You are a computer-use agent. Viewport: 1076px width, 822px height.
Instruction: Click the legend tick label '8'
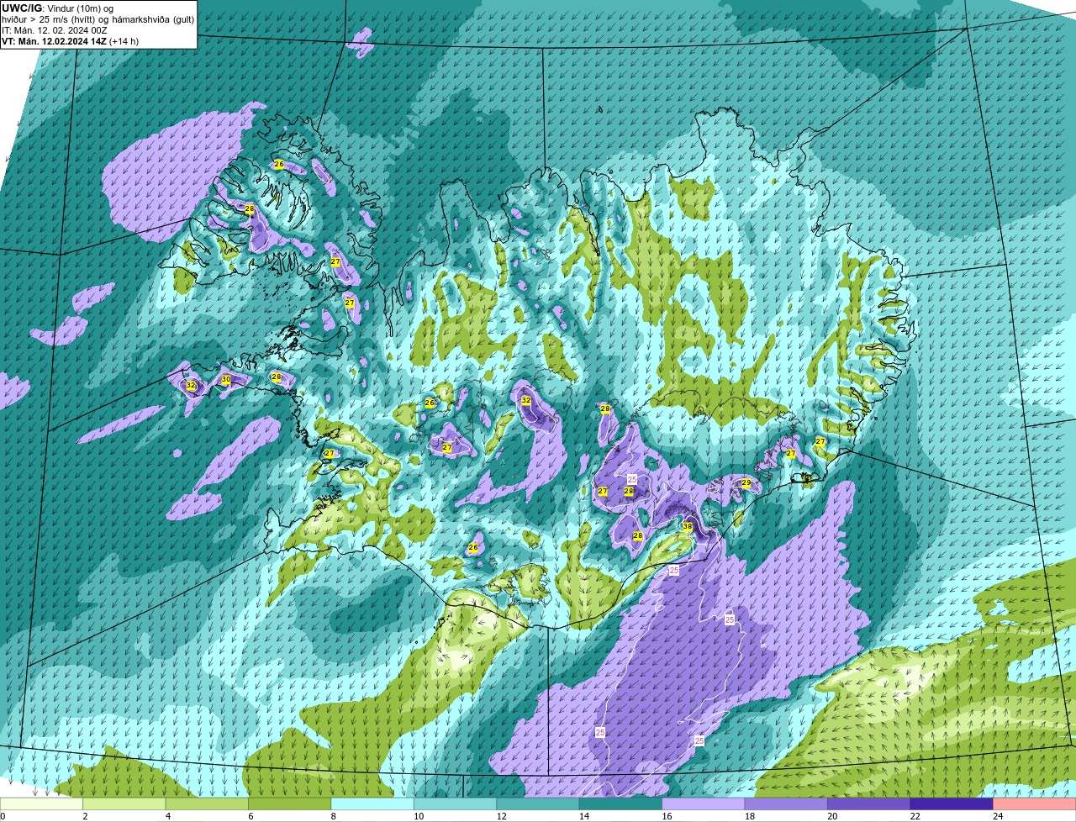(334, 816)
